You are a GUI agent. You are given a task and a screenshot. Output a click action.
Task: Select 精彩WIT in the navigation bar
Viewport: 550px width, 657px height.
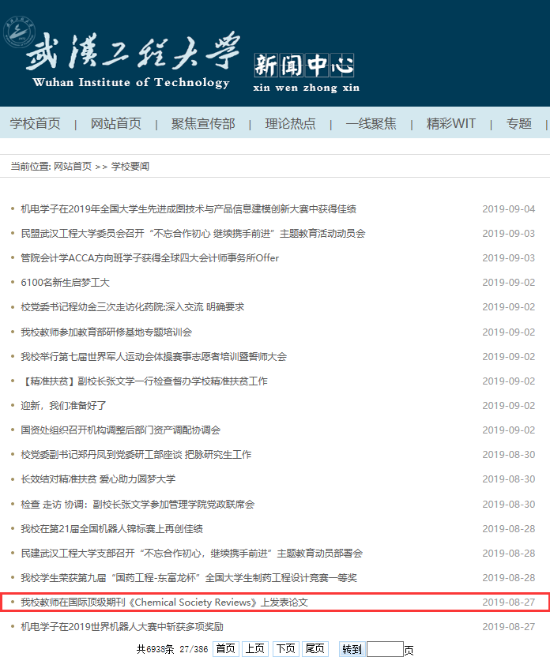tap(451, 123)
